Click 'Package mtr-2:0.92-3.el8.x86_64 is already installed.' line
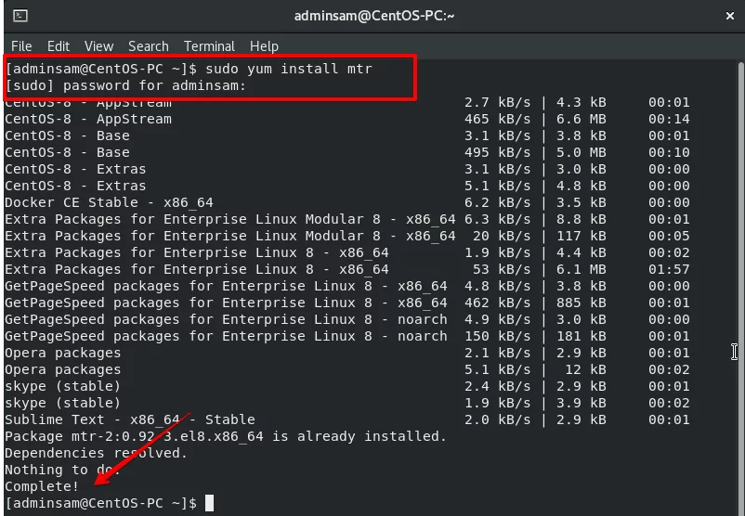 click(x=226, y=436)
